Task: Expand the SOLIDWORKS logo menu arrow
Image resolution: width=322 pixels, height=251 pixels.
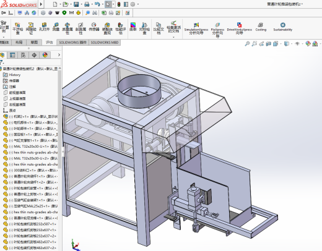Action: (x=41, y=4)
